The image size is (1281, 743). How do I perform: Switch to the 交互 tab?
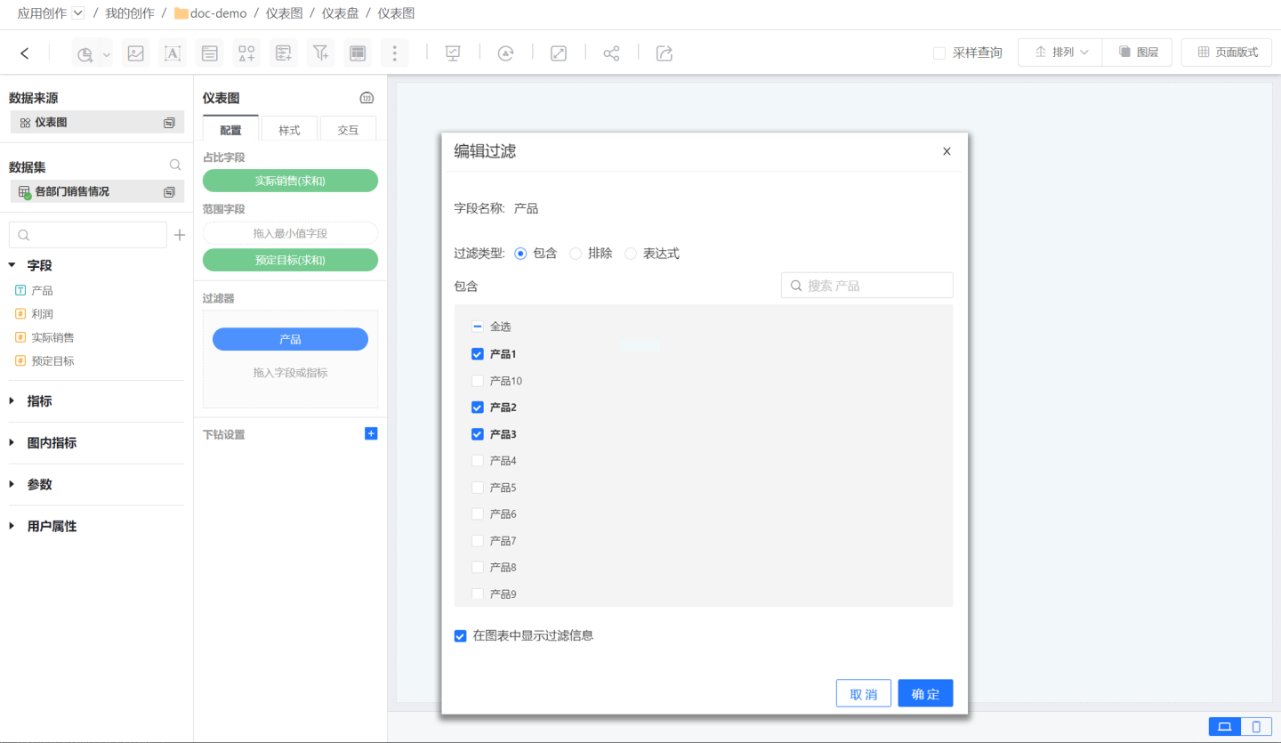[x=348, y=130]
